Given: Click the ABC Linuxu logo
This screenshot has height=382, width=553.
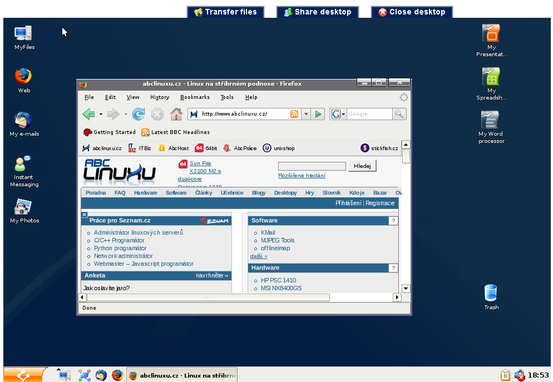Looking at the screenshot, I should click(119, 172).
